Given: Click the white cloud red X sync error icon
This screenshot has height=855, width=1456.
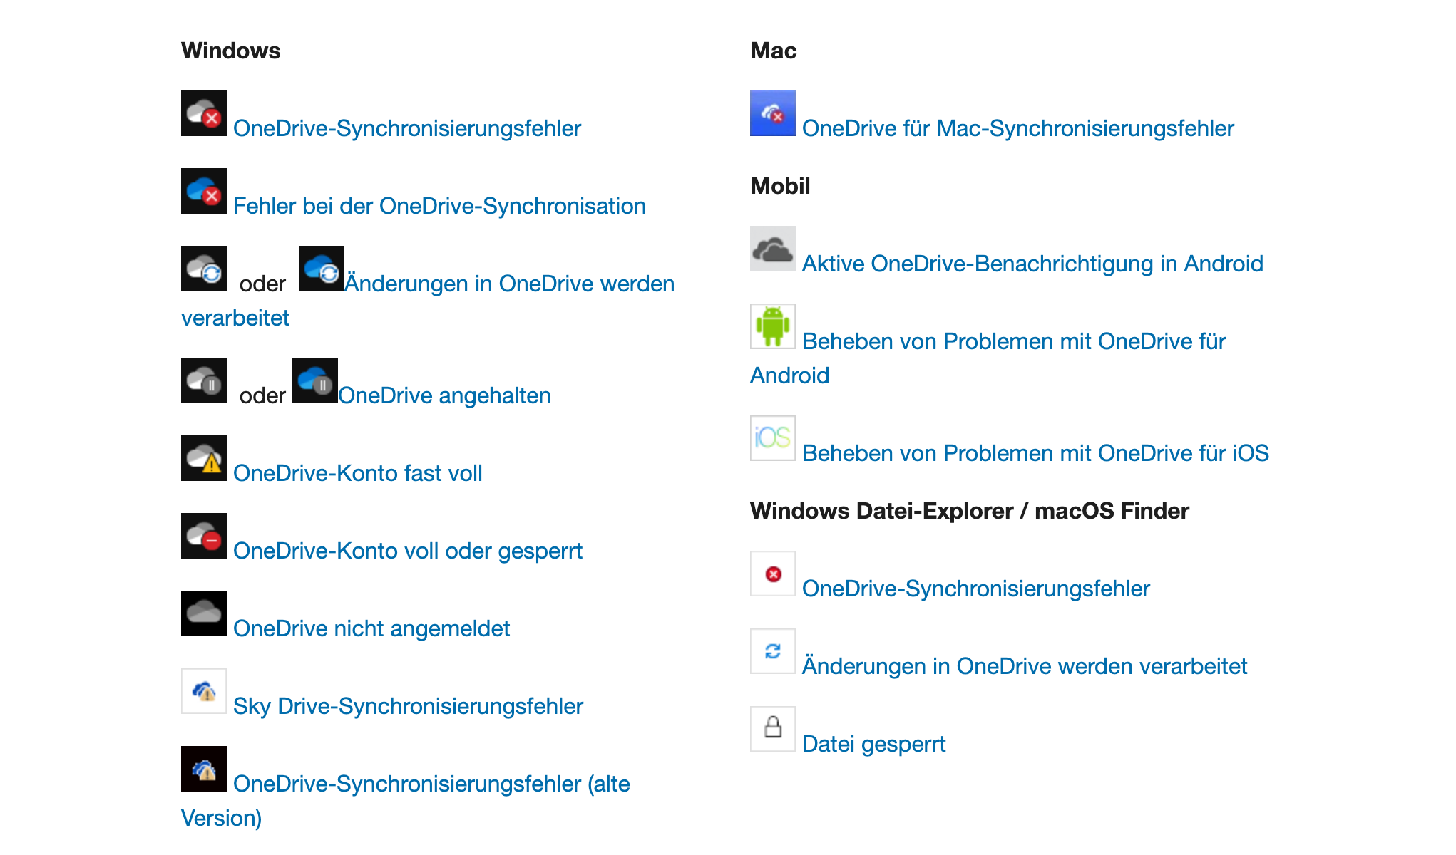Looking at the screenshot, I should tap(204, 113).
